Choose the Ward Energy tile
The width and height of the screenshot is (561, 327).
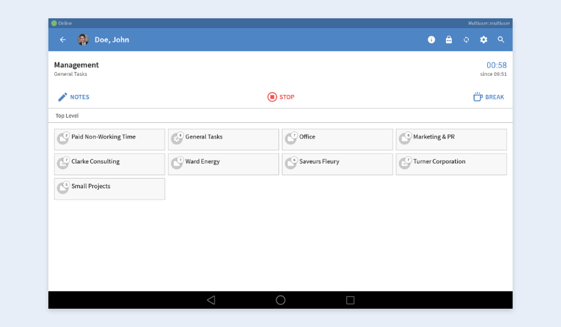click(223, 164)
